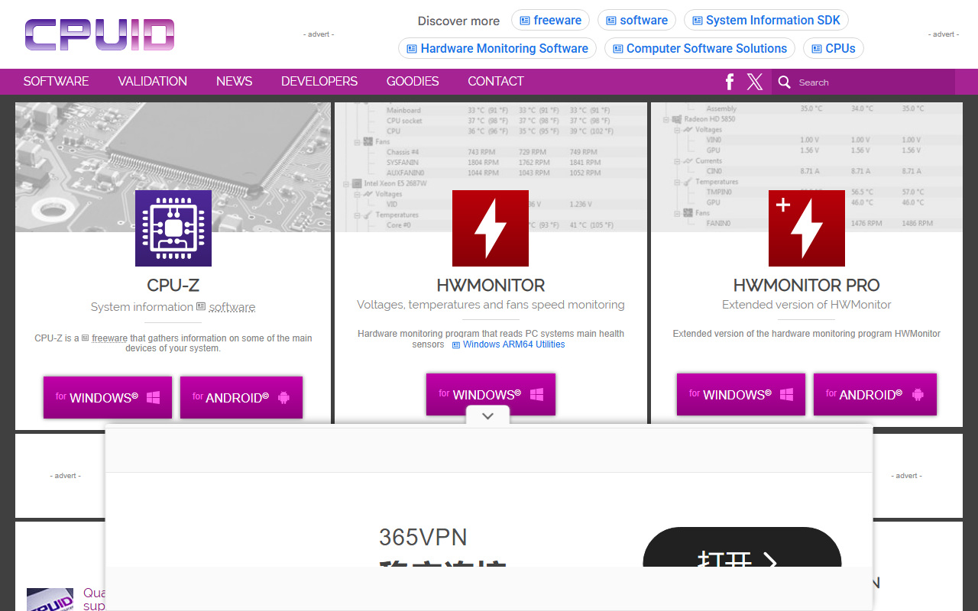The height and width of the screenshot is (611, 978).
Task: Click the HWMONITOR PRO title heading
Action: [x=807, y=285]
